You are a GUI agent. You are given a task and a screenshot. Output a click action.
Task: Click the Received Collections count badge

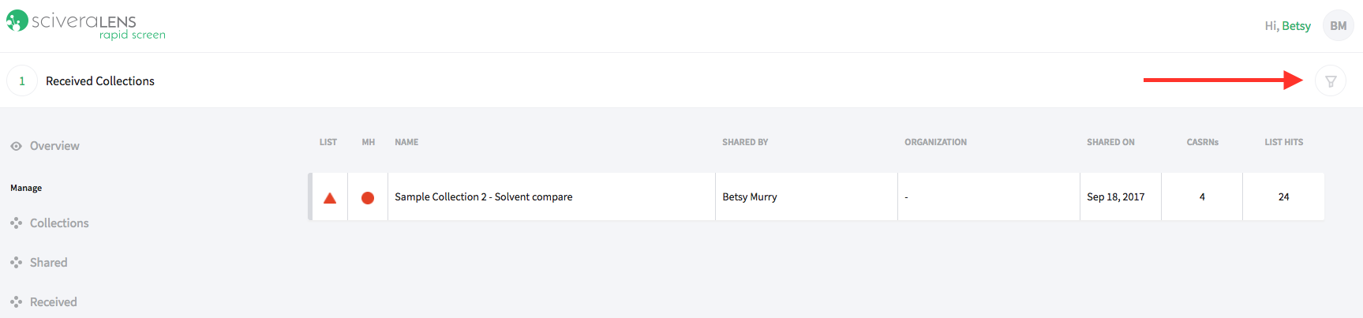22,80
